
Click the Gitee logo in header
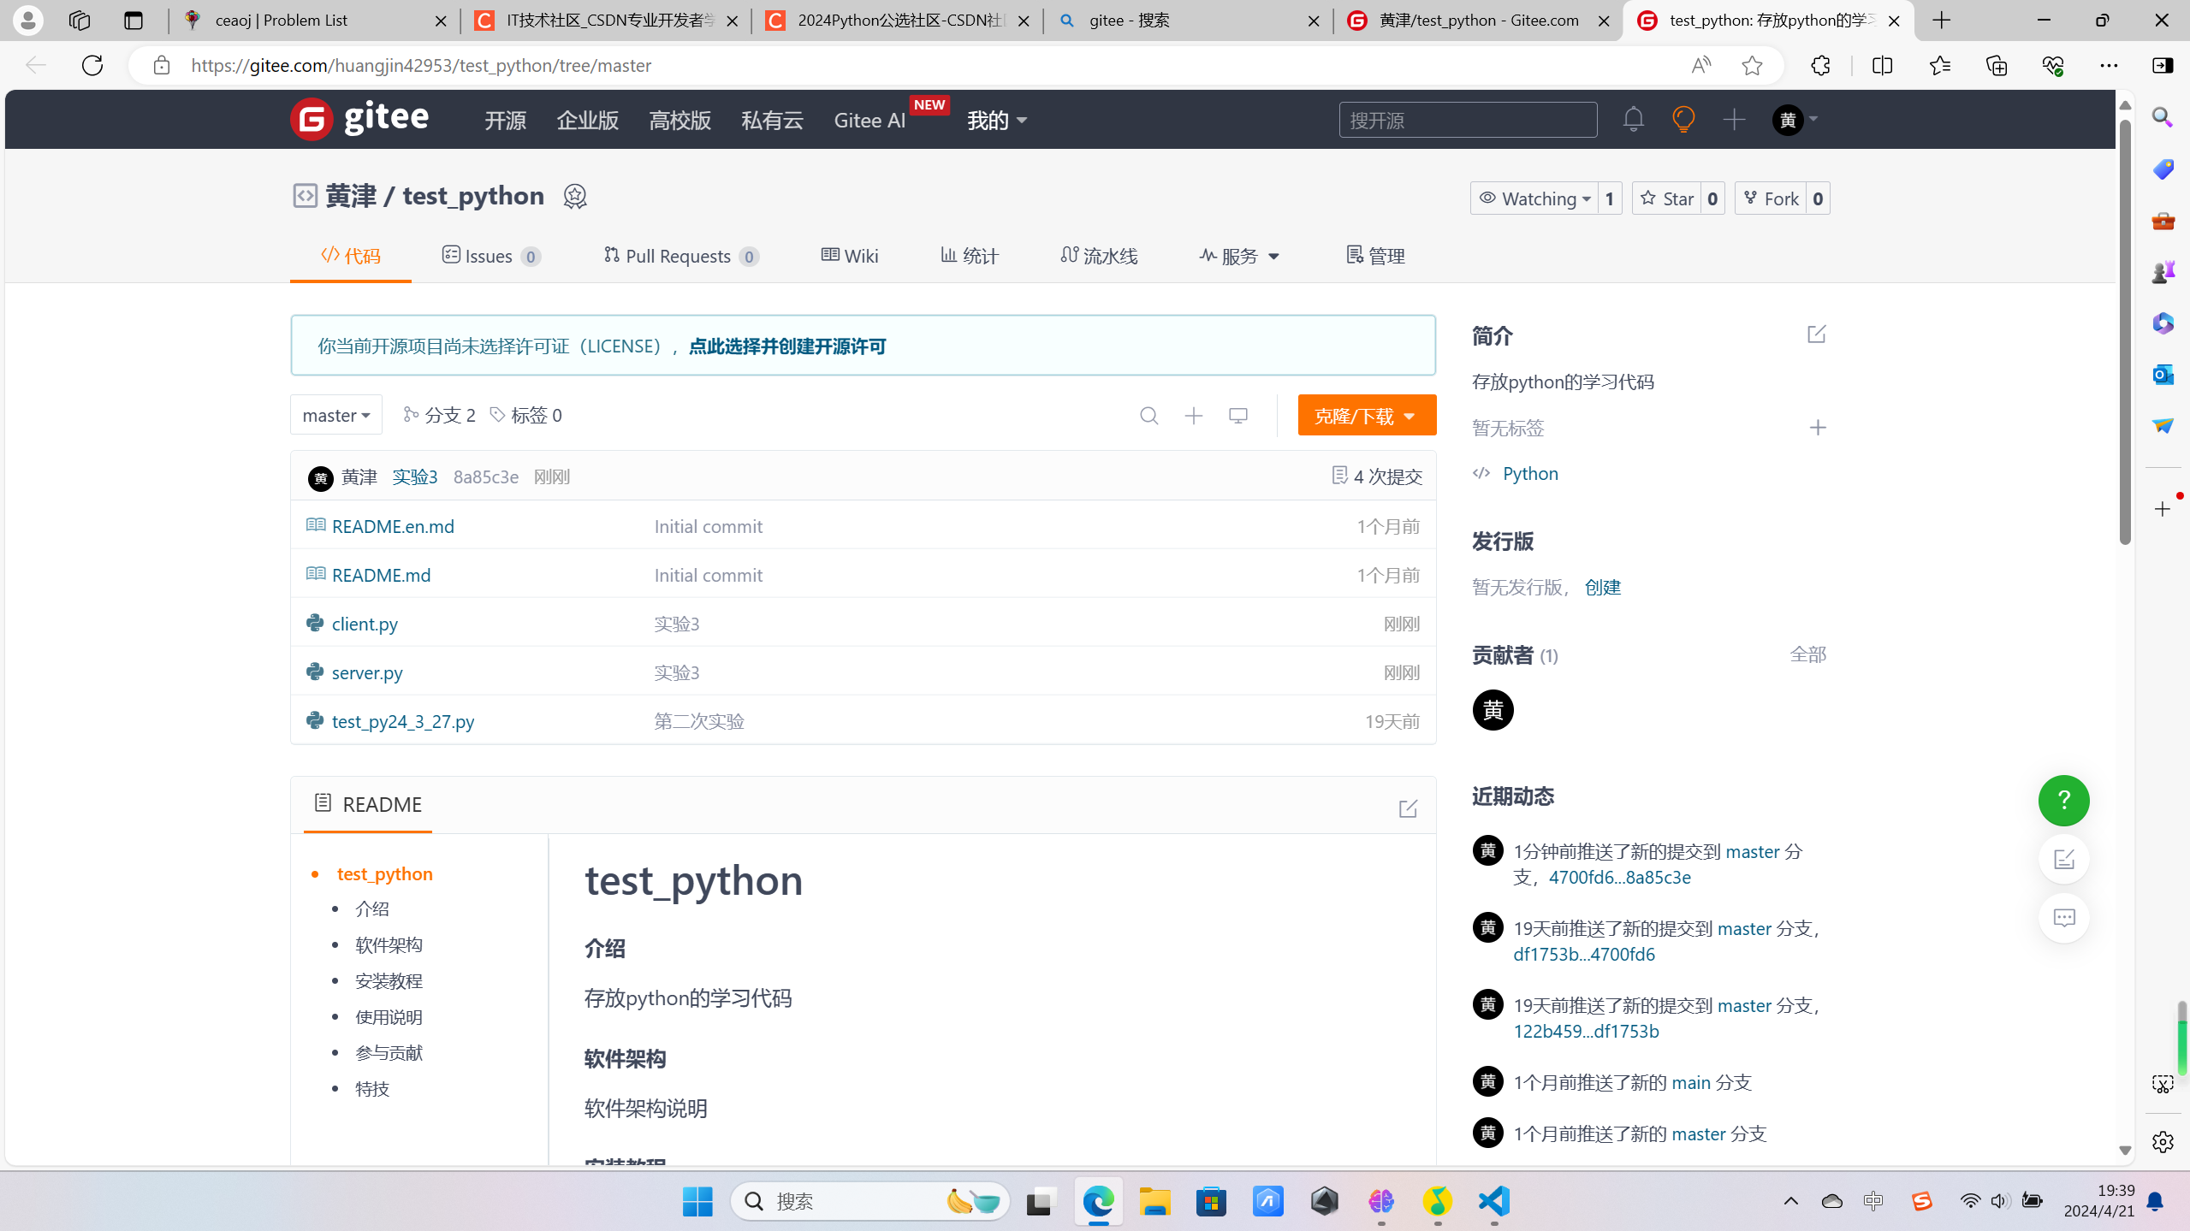(x=359, y=119)
